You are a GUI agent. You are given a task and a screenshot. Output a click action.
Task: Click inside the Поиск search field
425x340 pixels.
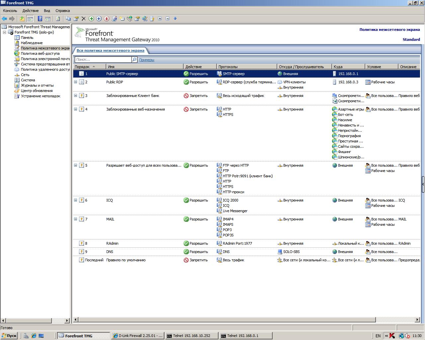(103, 59)
